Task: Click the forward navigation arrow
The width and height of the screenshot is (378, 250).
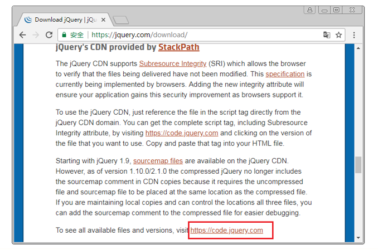Action: point(36,35)
